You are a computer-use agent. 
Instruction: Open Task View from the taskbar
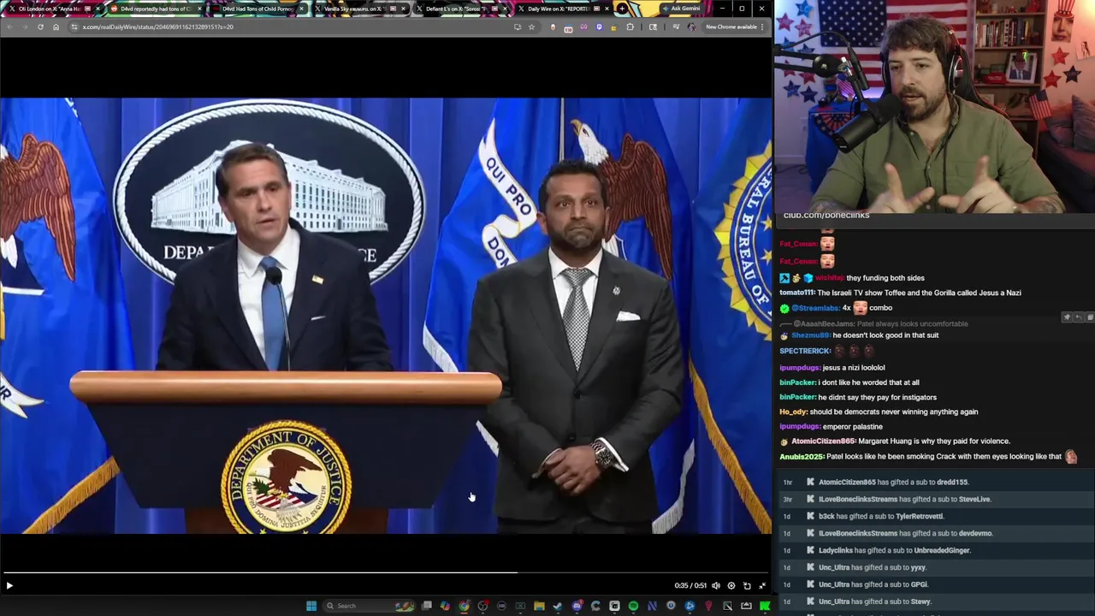pos(426,606)
